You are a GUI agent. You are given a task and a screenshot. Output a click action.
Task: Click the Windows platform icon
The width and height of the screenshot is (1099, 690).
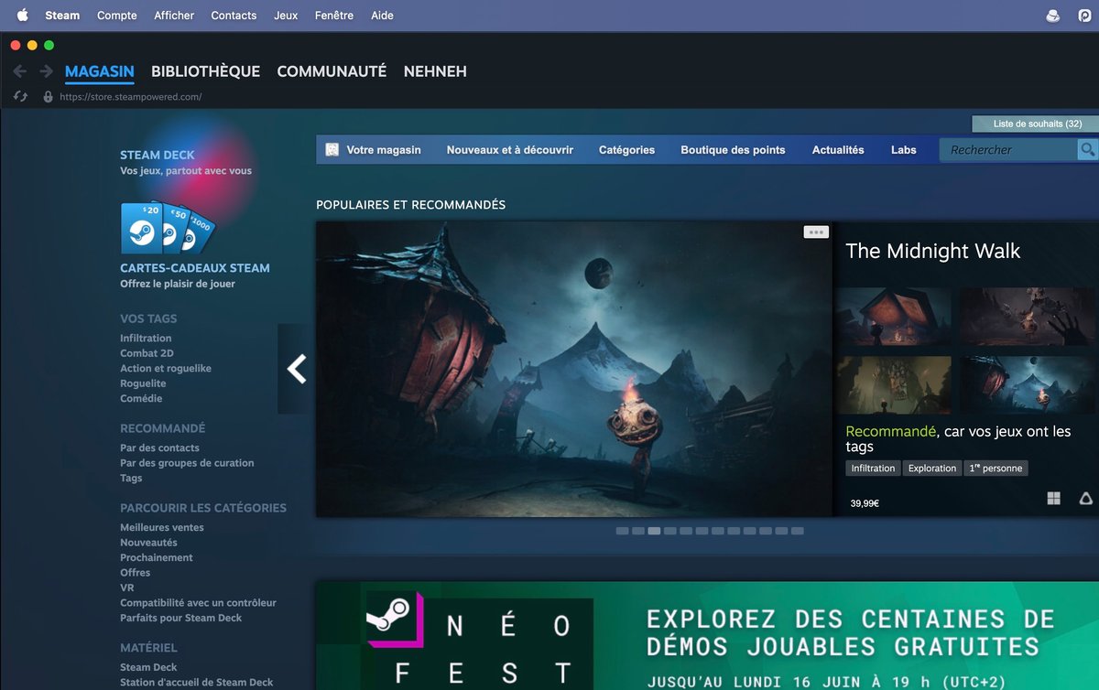(1054, 498)
